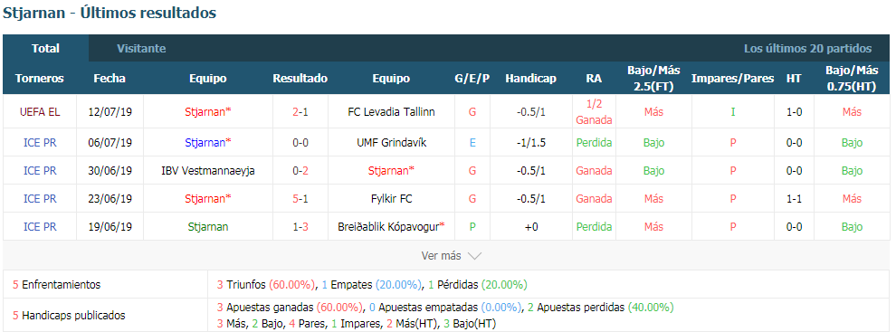This screenshot has width=896, height=332.
Task: Click the Resultado column header
Action: tap(300, 79)
